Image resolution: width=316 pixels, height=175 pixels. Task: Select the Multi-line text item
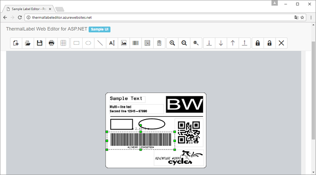pos(137,109)
